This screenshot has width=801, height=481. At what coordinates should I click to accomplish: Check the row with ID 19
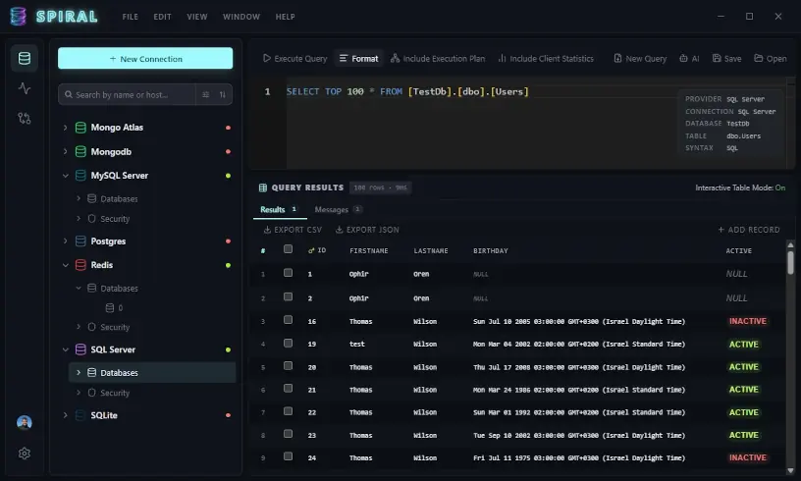click(x=289, y=344)
